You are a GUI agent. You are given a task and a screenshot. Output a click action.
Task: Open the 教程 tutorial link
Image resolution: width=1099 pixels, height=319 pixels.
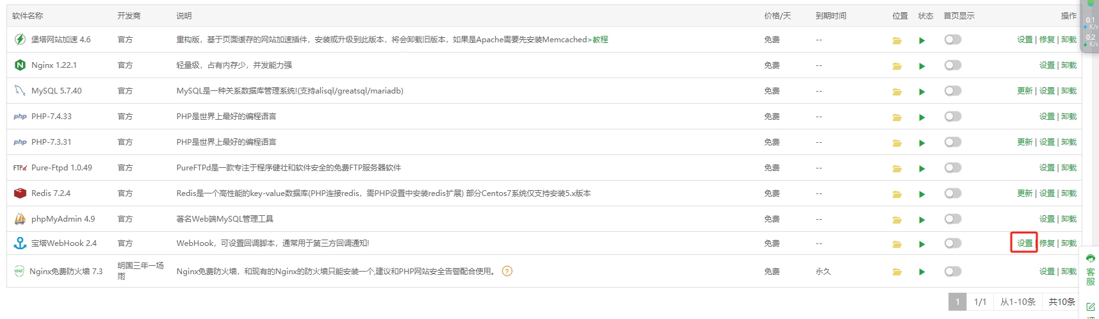click(600, 40)
